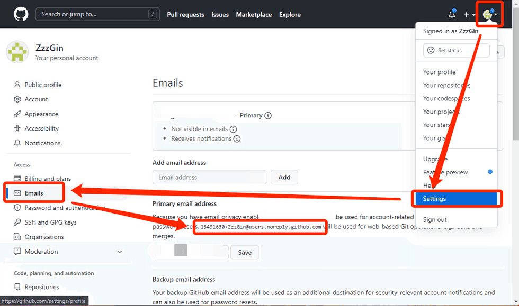The height and width of the screenshot is (306, 519).
Task: Click the envelope icon beside Emails
Action: 17,193
